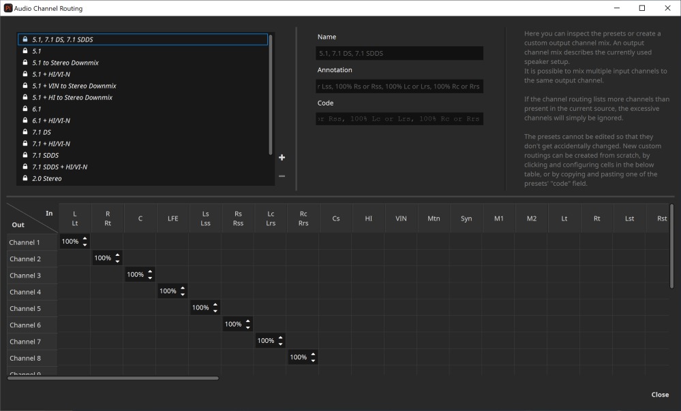The image size is (681, 411).
Task: Click the preset list vertical scrollbar
Action: (x=271, y=94)
